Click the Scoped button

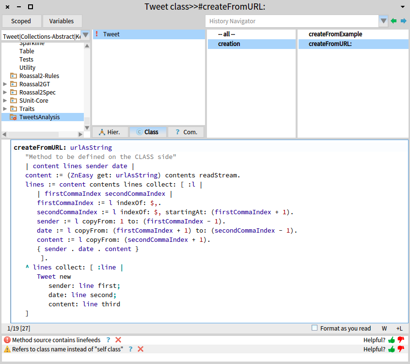point(21,21)
